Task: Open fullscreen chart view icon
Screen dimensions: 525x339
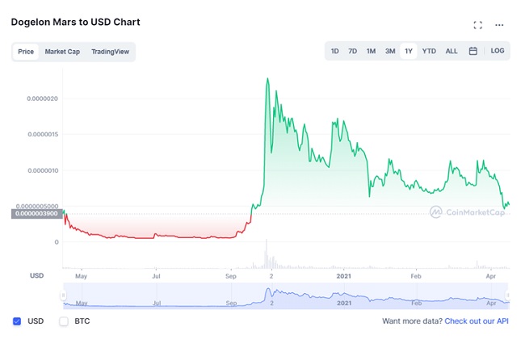Action: coord(477,25)
